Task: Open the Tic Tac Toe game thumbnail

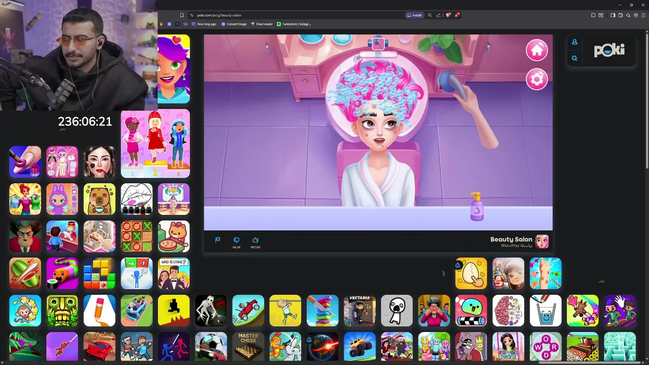Action: pyautogui.click(x=136, y=236)
